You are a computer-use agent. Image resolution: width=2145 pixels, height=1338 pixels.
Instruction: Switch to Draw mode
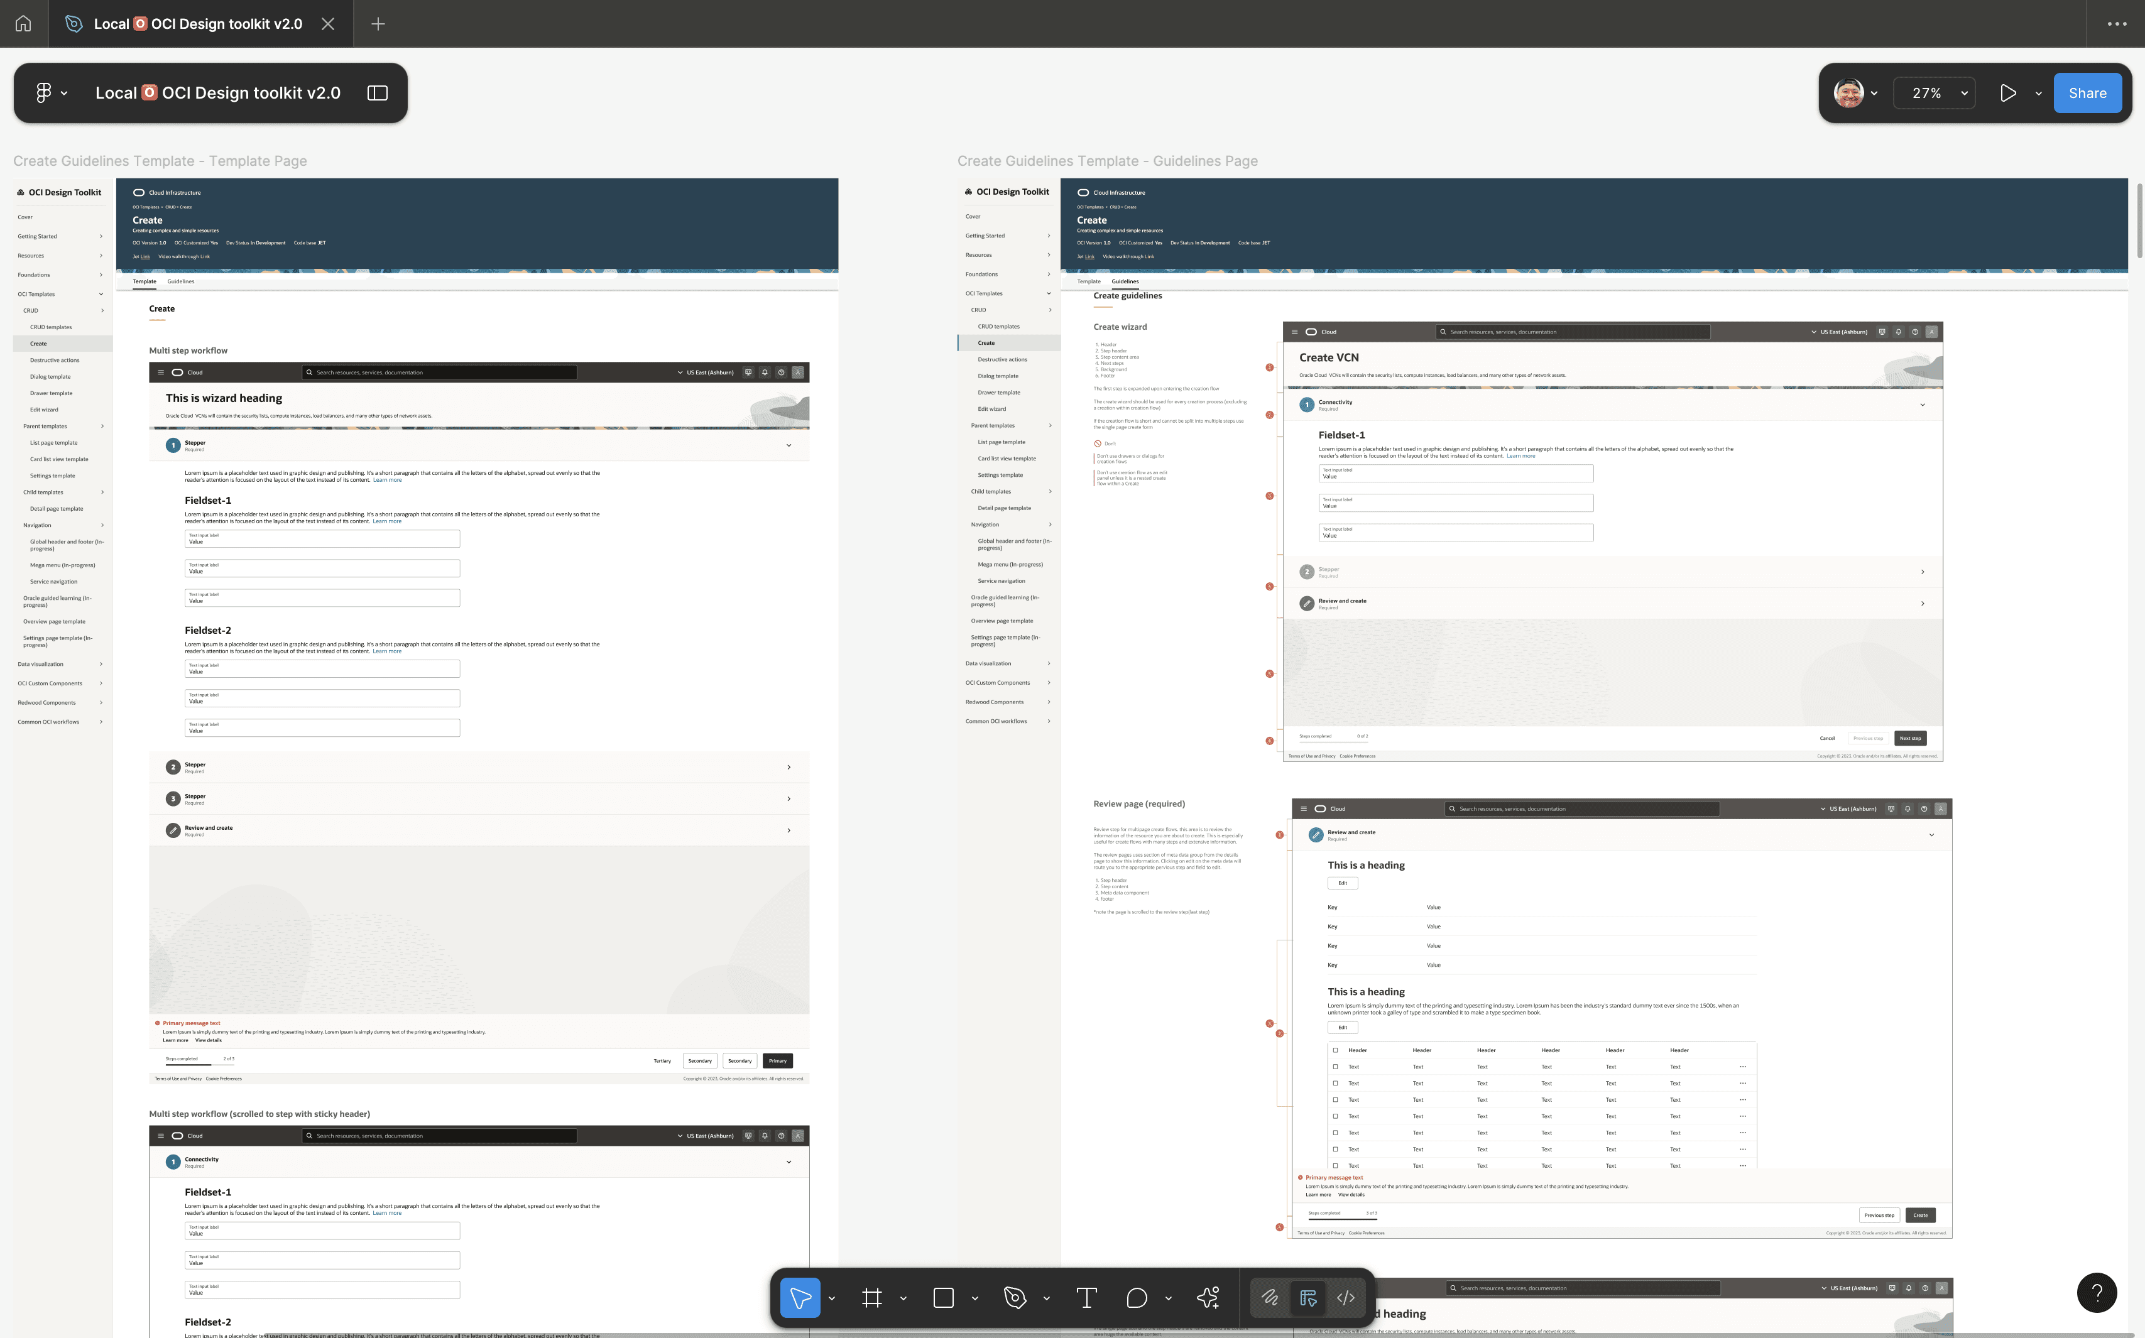pos(1270,1297)
